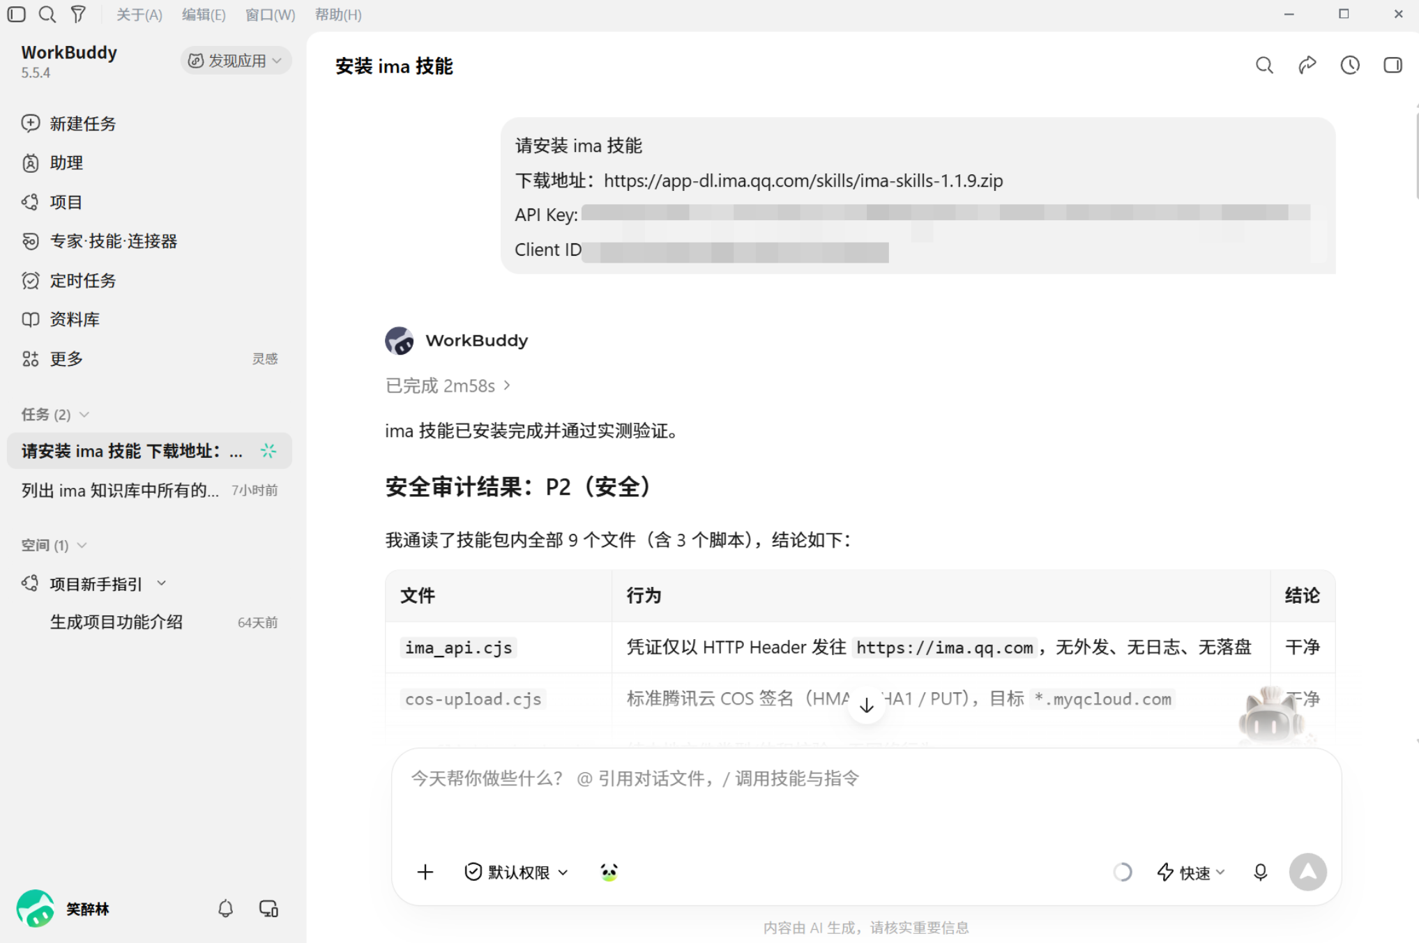Click the panda emoji icon
Screen dimensions: 1419x943
coord(609,872)
